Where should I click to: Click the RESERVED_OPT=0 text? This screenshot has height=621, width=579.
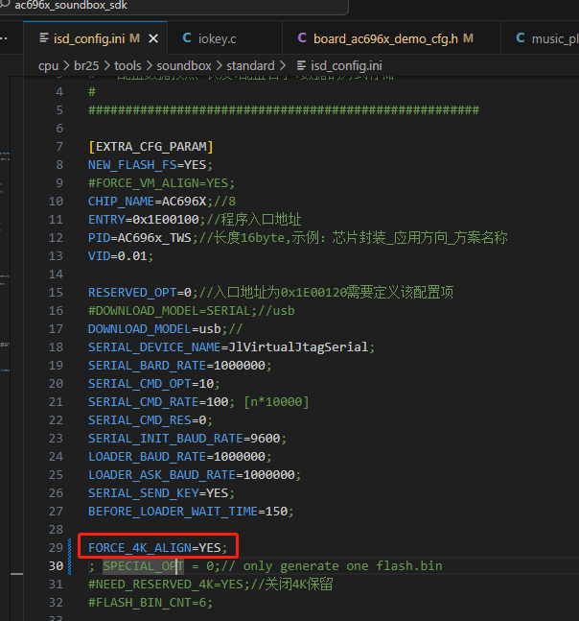click(x=140, y=293)
